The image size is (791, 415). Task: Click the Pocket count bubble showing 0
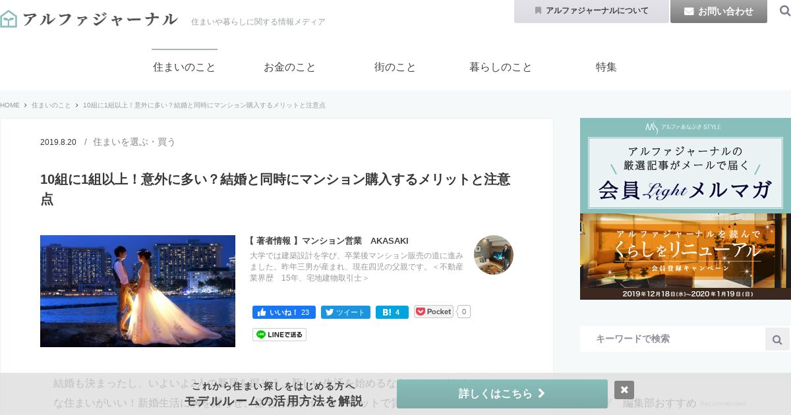(463, 312)
